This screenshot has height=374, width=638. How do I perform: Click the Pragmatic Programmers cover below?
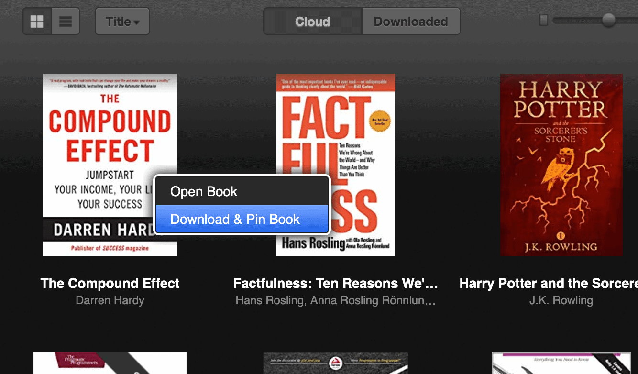(x=110, y=363)
